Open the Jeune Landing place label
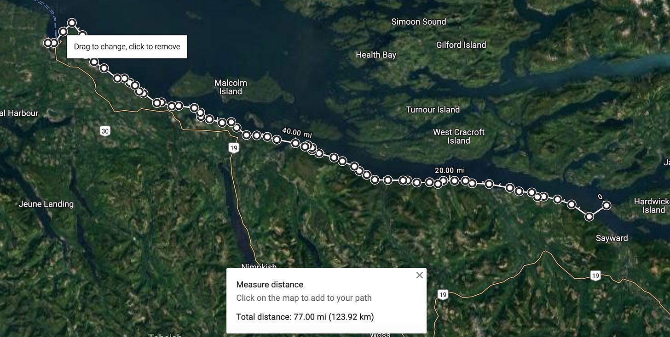670x337 pixels. (46, 204)
